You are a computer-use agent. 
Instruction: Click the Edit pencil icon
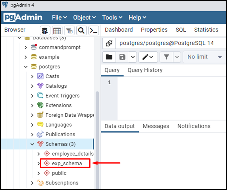(148, 57)
